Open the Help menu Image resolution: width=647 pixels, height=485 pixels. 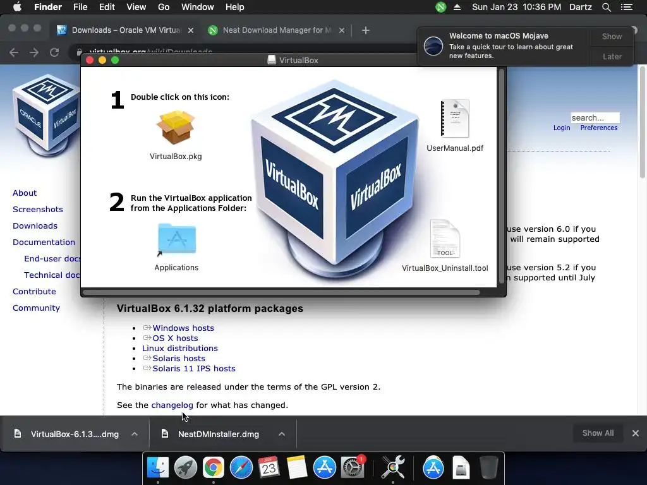(235, 7)
